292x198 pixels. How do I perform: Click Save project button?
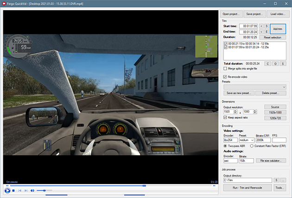tap(254, 14)
